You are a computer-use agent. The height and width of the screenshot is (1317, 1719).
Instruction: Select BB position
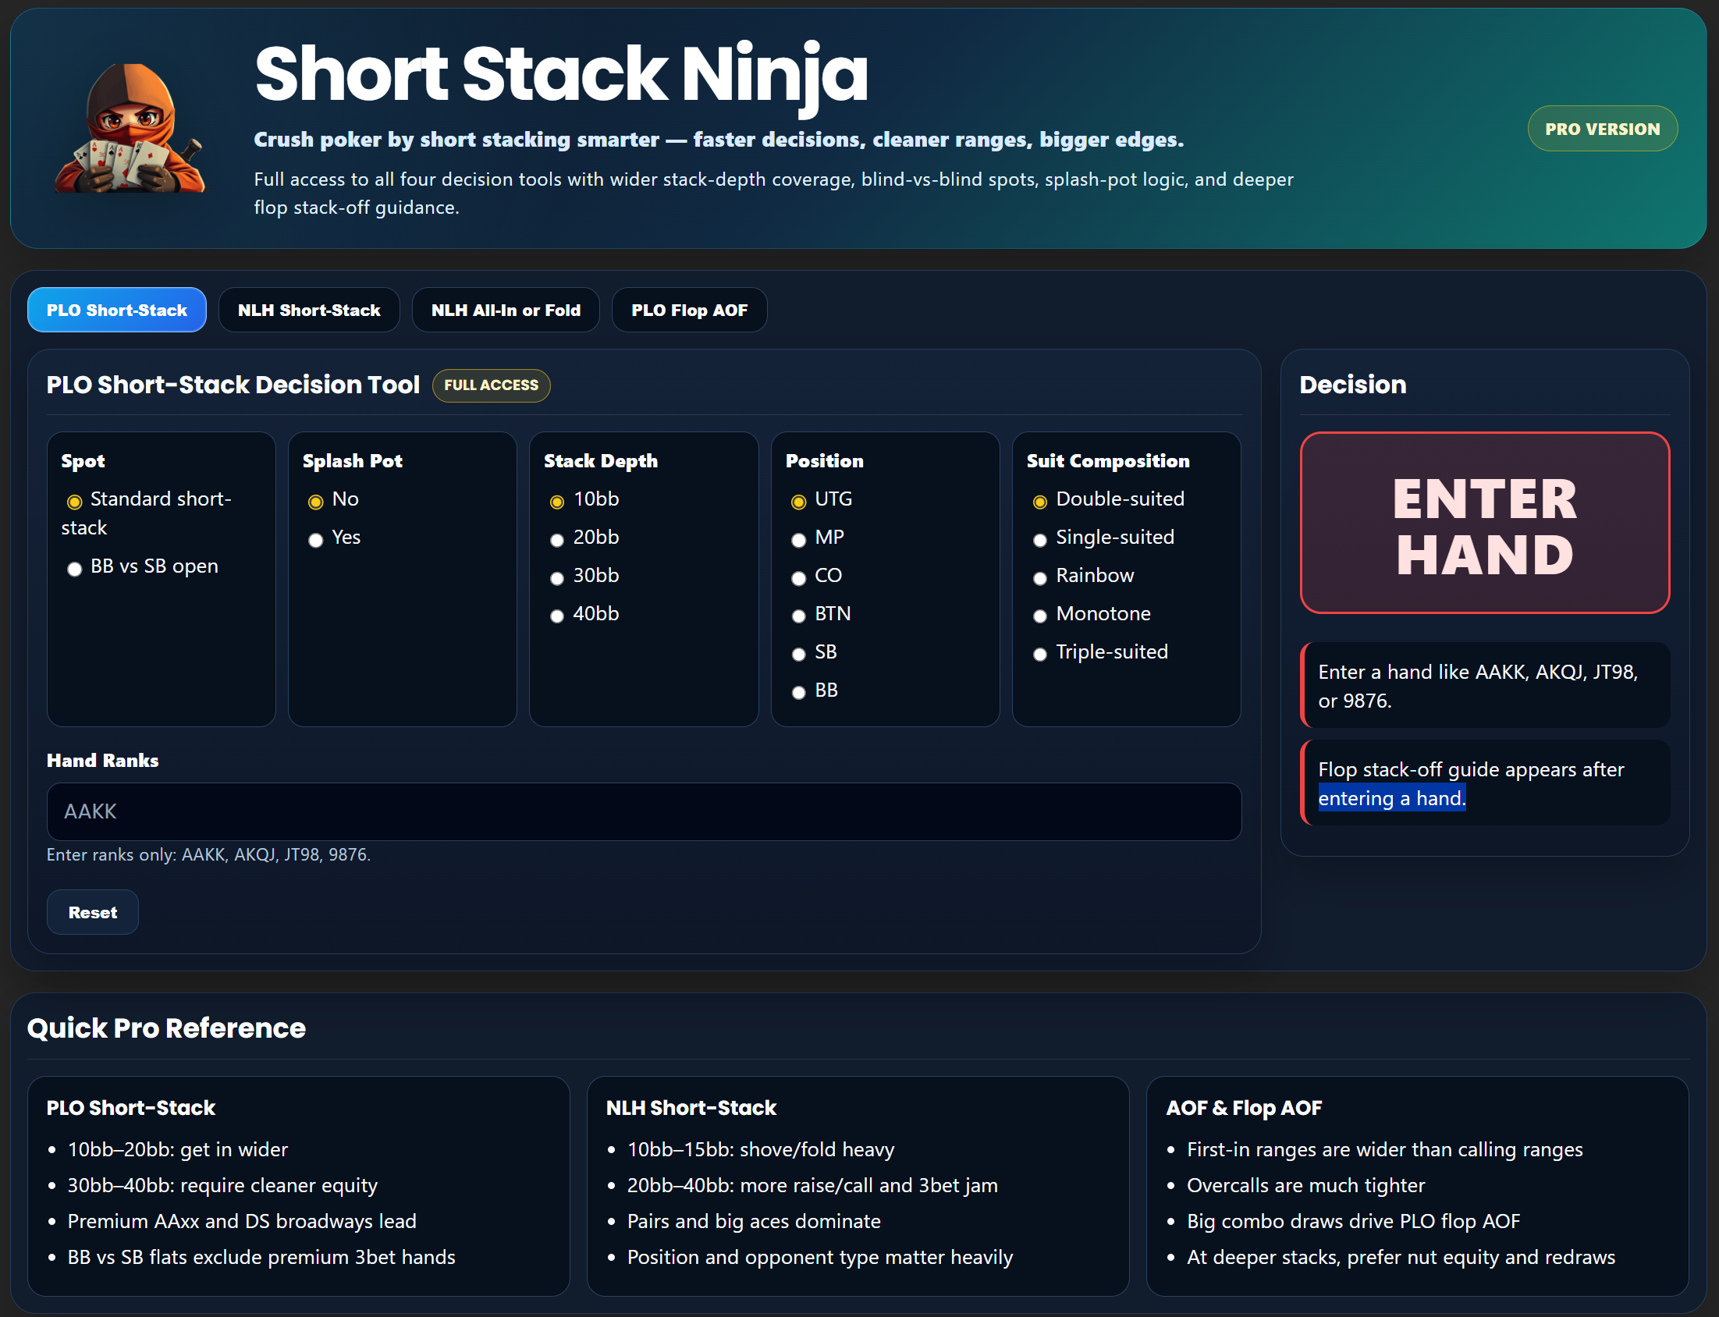click(x=799, y=693)
